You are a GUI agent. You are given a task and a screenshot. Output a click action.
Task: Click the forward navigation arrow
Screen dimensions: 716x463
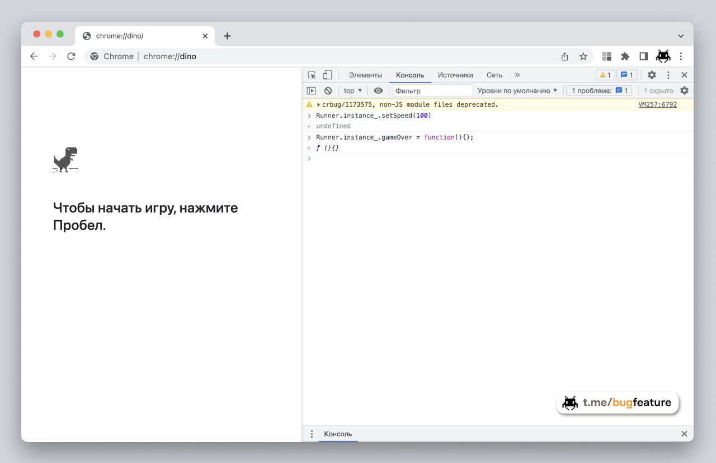tap(53, 56)
